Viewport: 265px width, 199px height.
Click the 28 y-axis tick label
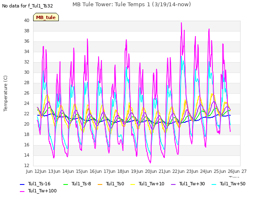[26, 83]
